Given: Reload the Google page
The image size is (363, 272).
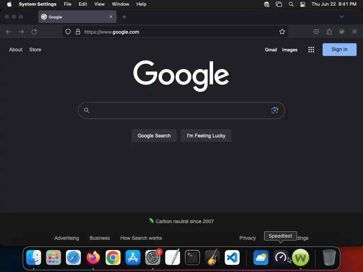Looking at the screenshot, I should coord(34,32).
